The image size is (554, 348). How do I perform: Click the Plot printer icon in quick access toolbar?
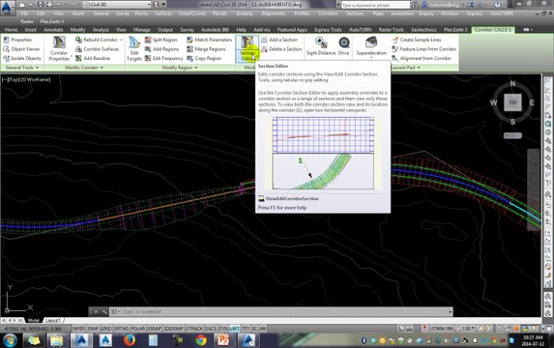50,5
